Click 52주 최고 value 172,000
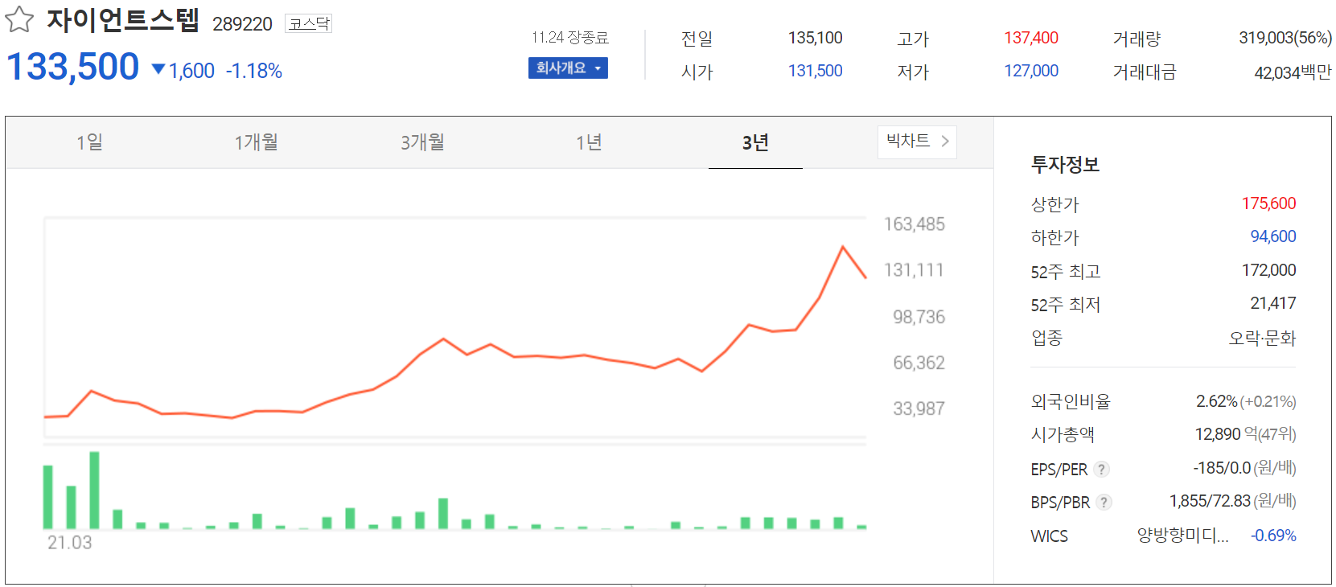Screen dimensions: 1336x587 (x=1268, y=270)
